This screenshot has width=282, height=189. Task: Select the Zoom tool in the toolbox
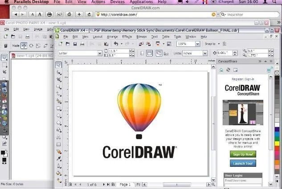(x=58, y=86)
